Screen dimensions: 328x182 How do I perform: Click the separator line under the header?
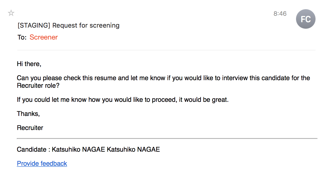pyautogui.click(x=166, y=50)
